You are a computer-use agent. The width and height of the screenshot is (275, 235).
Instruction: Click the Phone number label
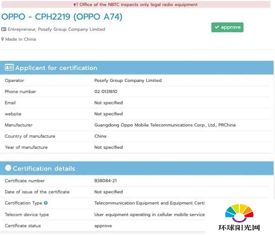tap(20, 92)
